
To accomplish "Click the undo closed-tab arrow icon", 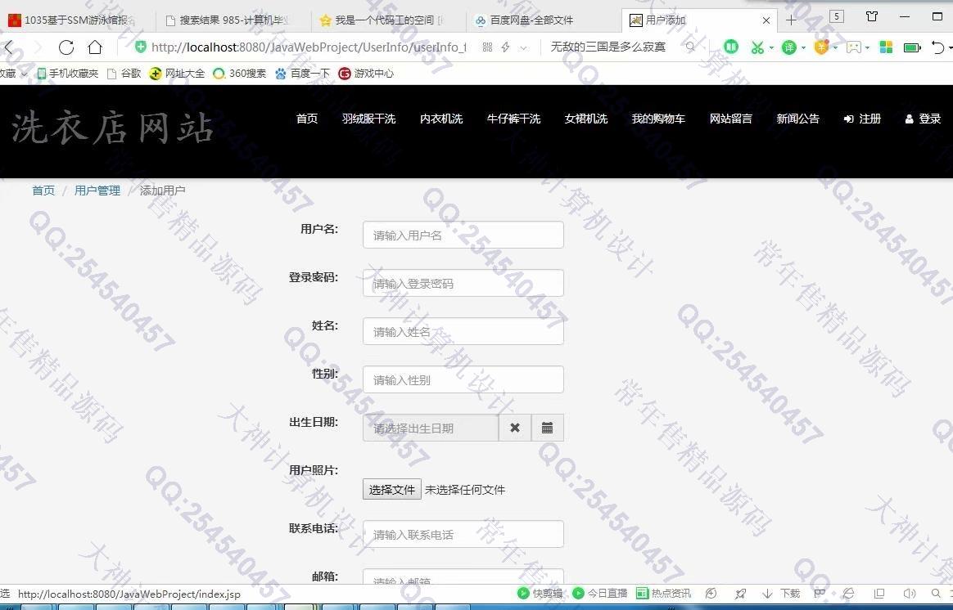I will point(937,47).
